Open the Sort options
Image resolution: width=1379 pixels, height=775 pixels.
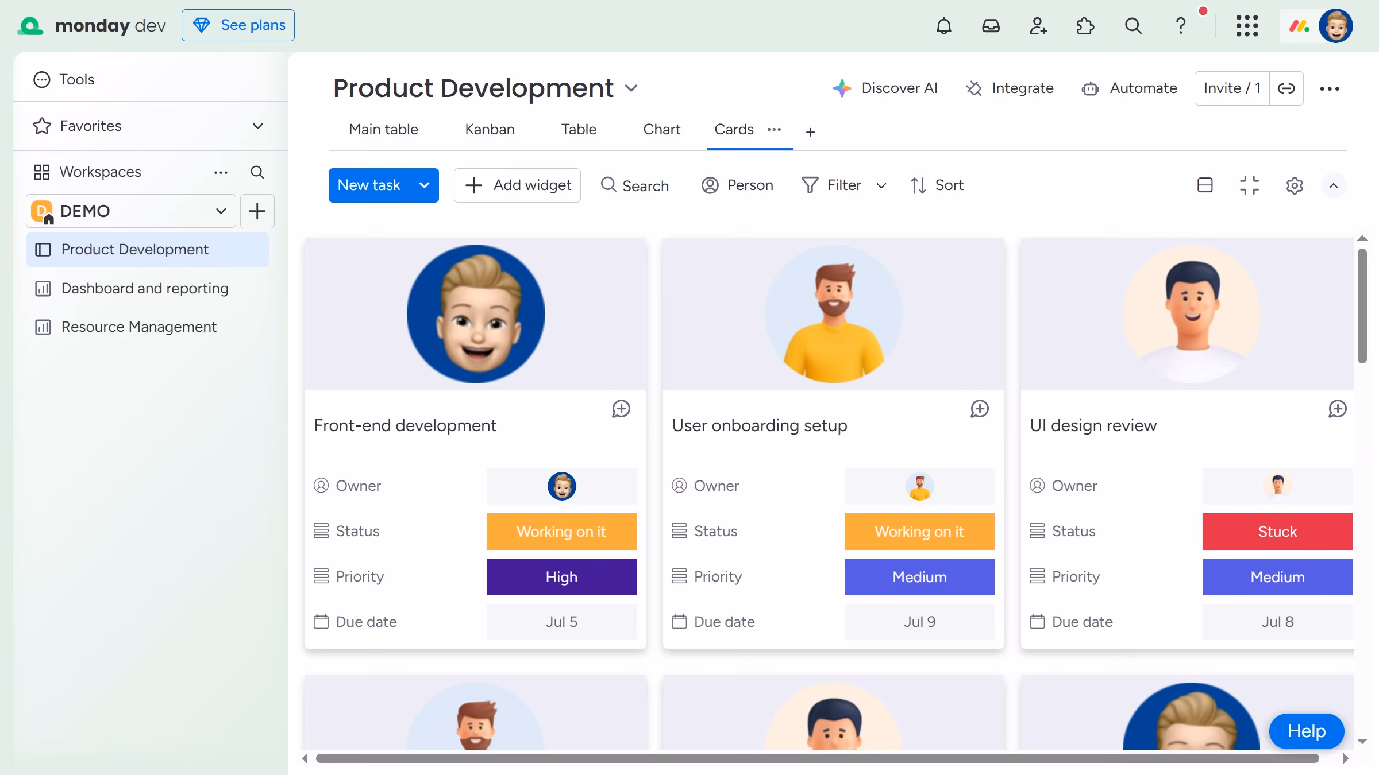(x=937, y=185)
